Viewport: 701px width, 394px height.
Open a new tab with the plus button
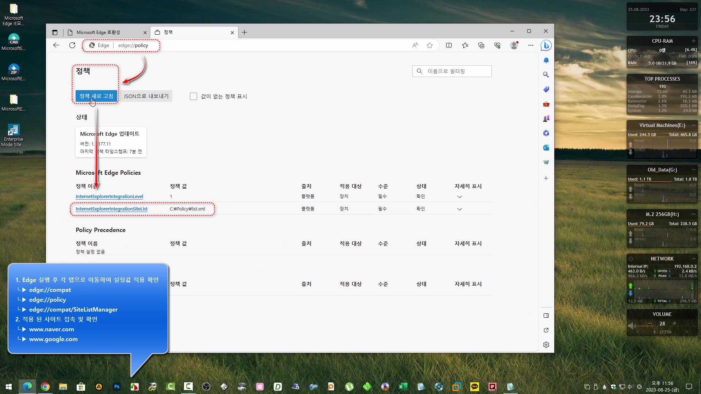tap(244, 32)
